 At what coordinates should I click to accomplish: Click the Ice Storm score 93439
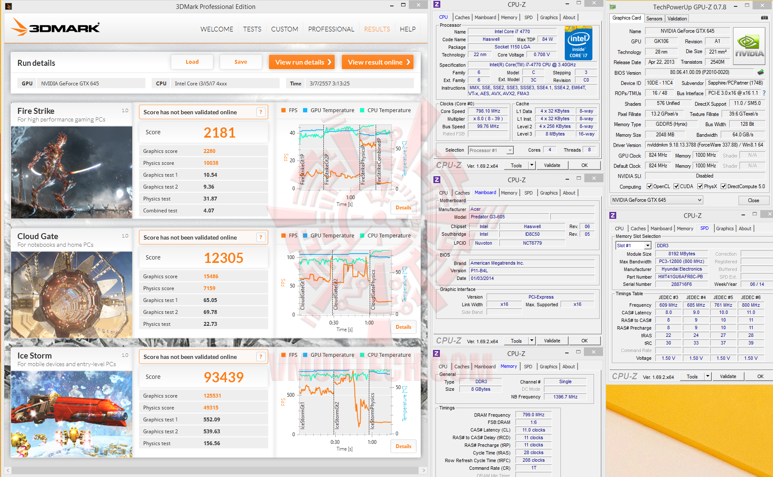[x=224, y=377]
